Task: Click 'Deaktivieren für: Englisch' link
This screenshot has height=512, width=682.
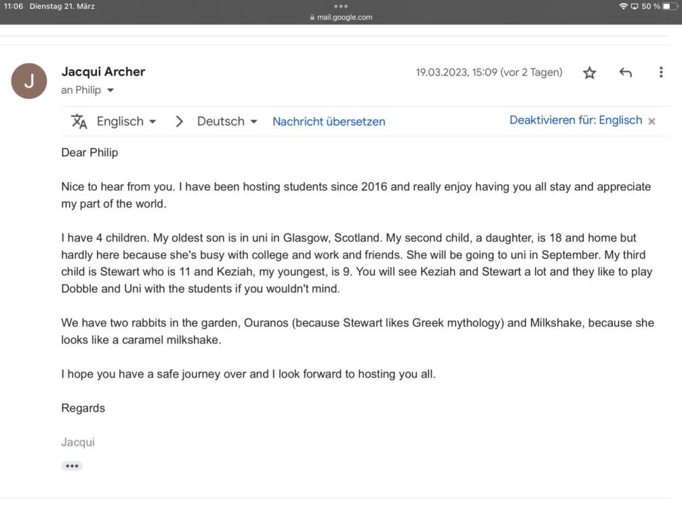Action: click(576, 120)
